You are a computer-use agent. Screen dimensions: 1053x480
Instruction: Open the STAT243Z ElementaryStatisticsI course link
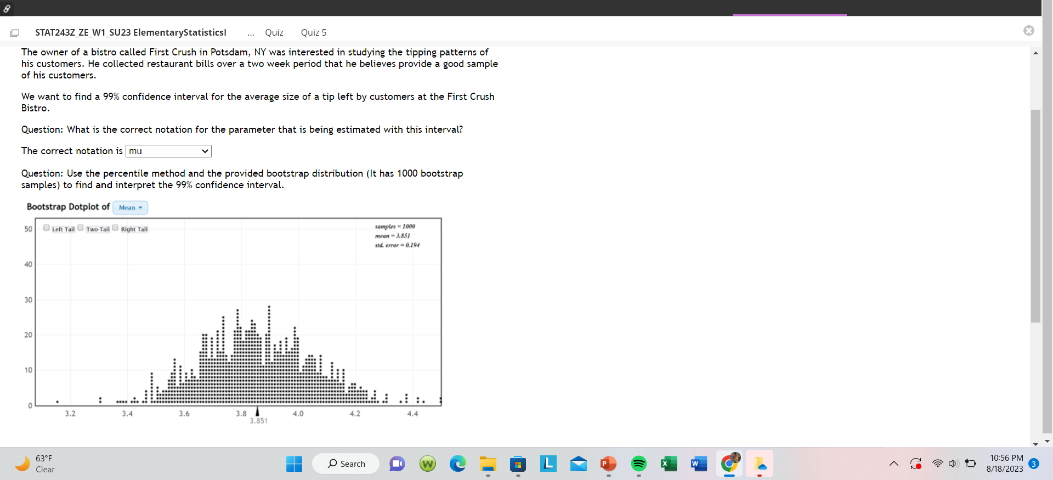(131, 32)
